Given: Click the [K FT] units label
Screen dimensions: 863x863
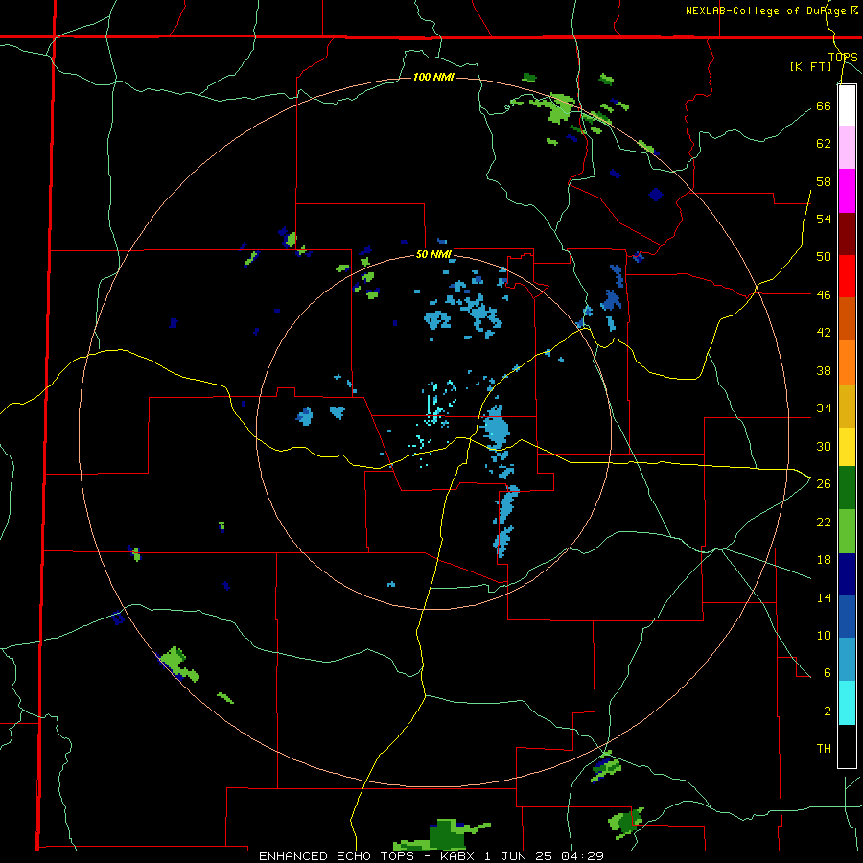Looking at the screenshot, I should coord(811,67).
